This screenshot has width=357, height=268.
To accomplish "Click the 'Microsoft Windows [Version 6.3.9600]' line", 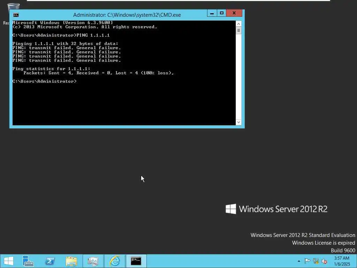I will pos(63,23).
